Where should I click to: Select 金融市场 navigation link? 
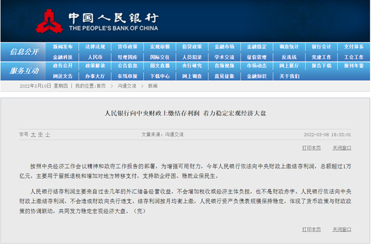pyautogui.click(x=224, y=47)
